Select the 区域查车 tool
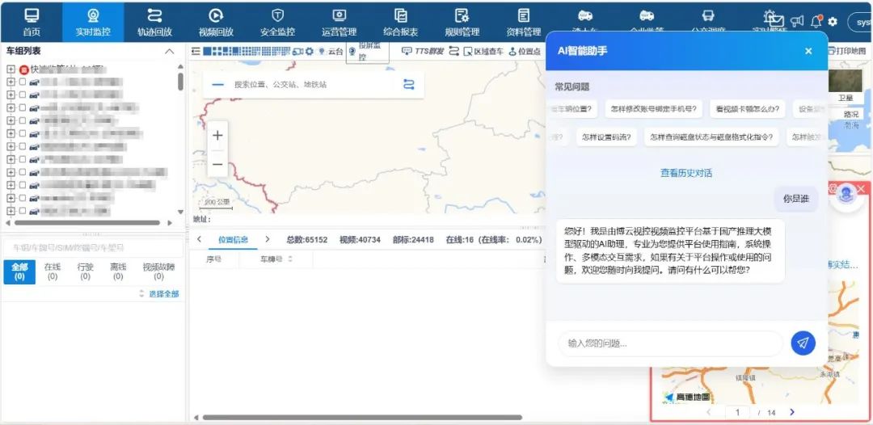Image resolution: width=873 pixels, height=425 pixels. click(476, 51)
